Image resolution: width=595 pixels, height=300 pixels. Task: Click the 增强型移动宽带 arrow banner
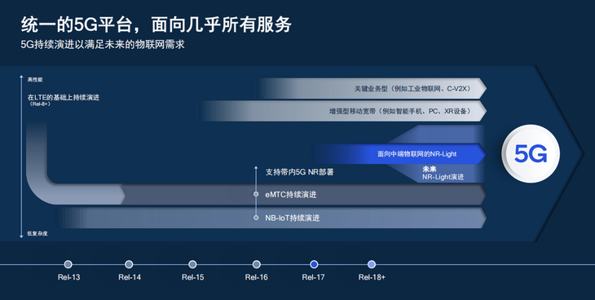[x=343, y=111]
